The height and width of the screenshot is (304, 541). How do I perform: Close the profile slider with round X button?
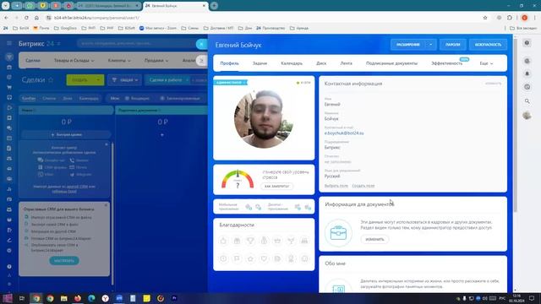coord(201,44)
